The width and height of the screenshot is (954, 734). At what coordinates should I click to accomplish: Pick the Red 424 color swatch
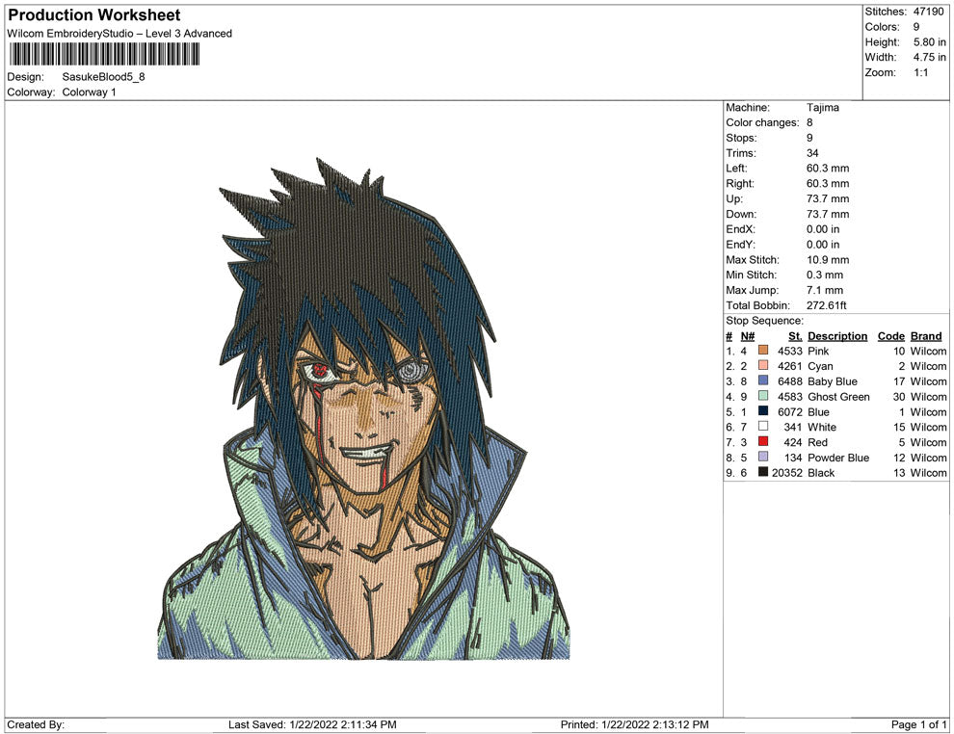[x=763, y=441]
